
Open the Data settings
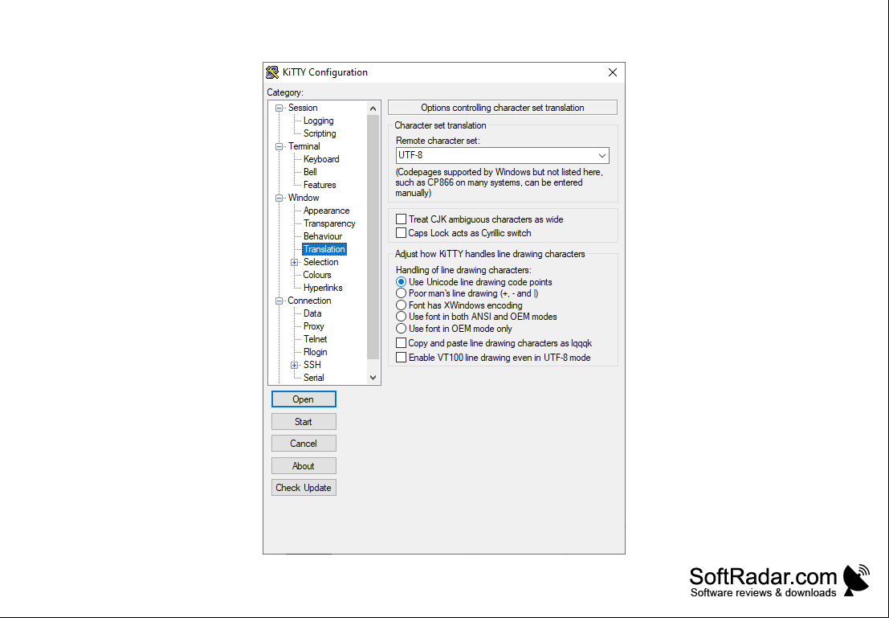312,313
